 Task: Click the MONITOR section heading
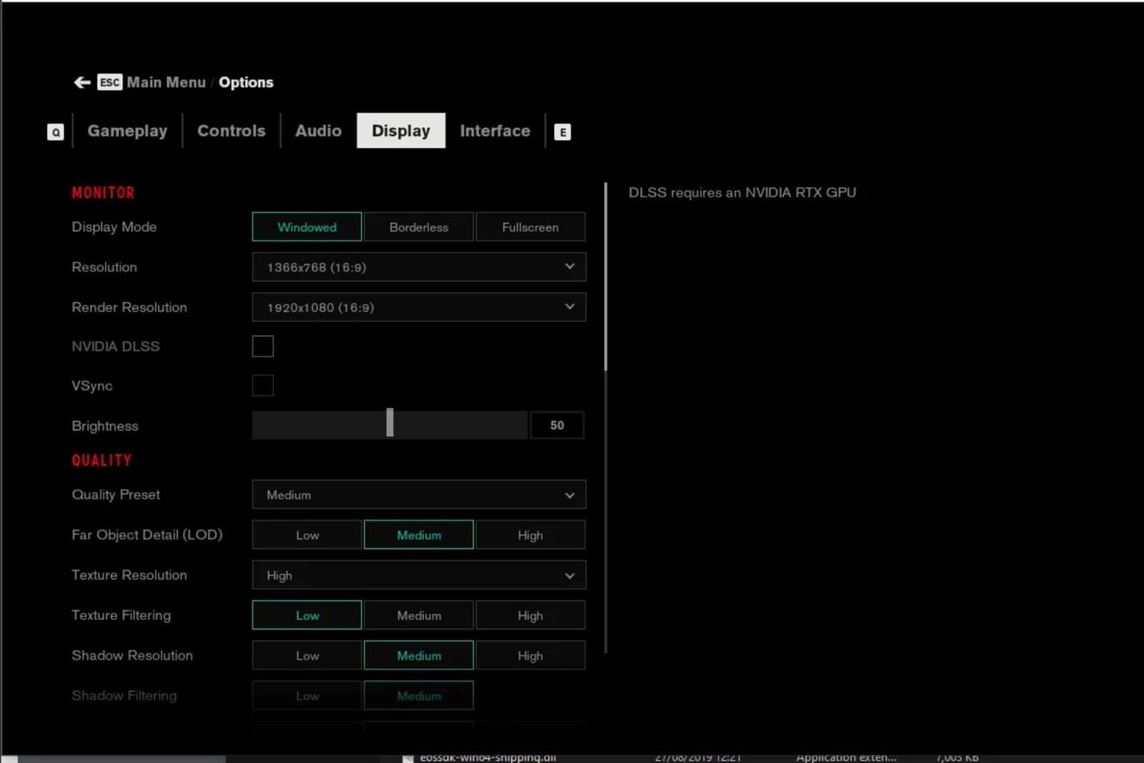(x=103, y=192)
